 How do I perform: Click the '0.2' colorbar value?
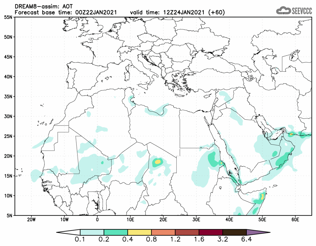tap(104, 239)
